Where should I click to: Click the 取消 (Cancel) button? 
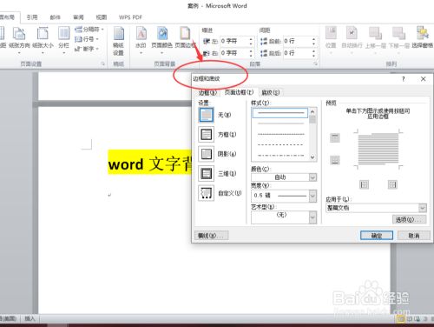tap(414, 236)
